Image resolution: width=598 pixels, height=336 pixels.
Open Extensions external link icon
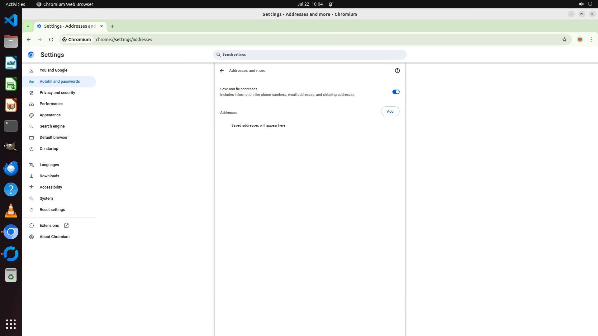(x=66, y=226)
